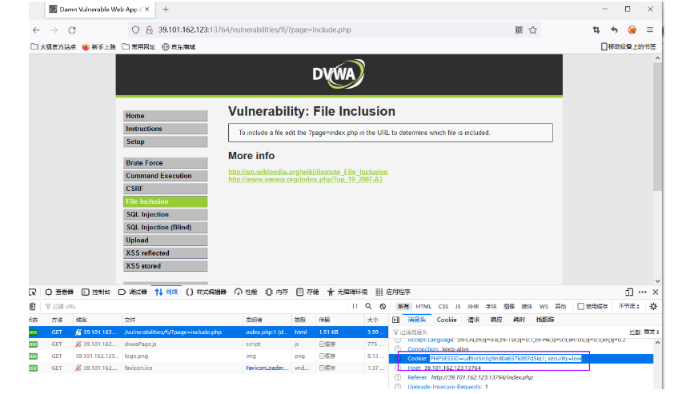Open the 不节流 throttling dropdown
Image resolution: width=698 pixels, height=394 pixels.
(x=629, y=306)
